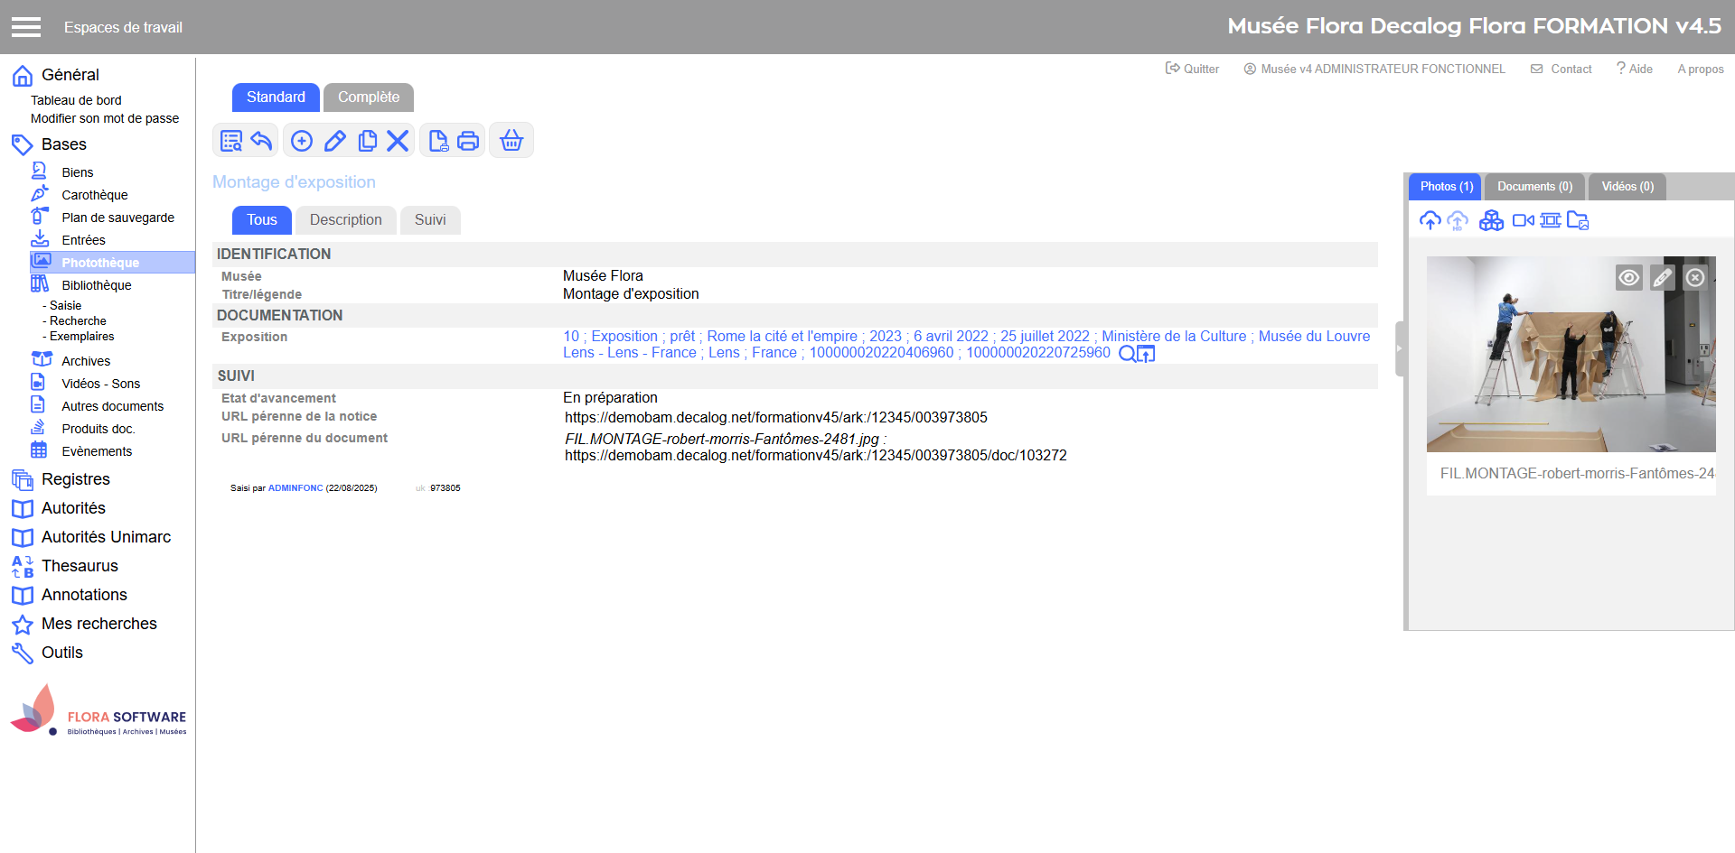Click the Quitter link
The image size is (1735, 853).
tap(1193, 69)
